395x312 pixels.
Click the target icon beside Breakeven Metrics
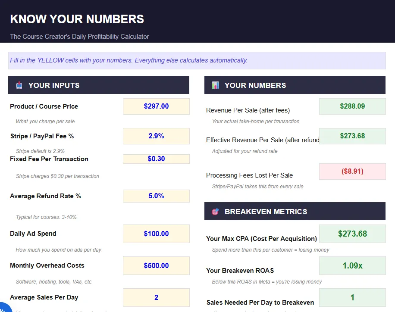click(x=215, y=212)
